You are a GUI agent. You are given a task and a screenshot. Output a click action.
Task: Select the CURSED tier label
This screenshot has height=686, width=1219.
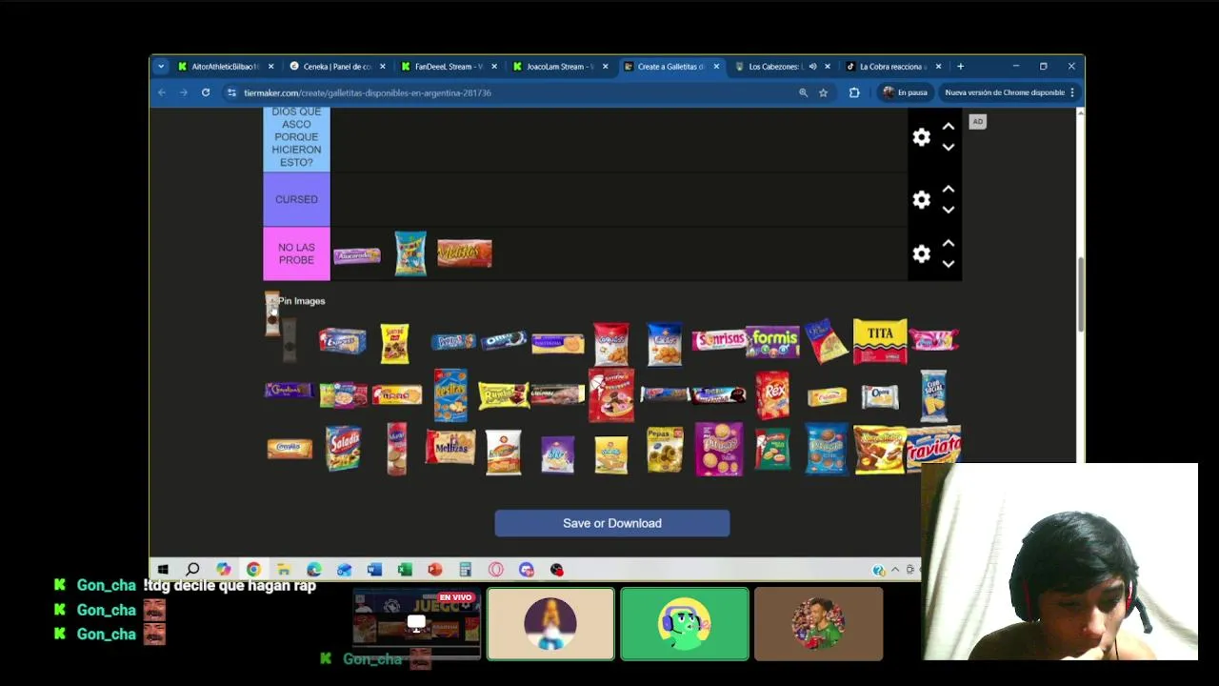tap(296, 199)
